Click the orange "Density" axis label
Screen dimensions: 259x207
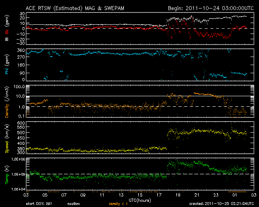(x=7, y=111)
